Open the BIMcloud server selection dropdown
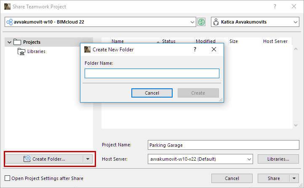Viewport: 304px width, 188px height. [192, 22]
